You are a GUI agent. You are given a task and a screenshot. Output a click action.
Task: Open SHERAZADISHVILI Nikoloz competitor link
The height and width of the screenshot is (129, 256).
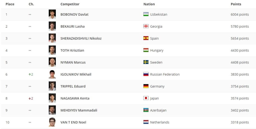[81, 38]
